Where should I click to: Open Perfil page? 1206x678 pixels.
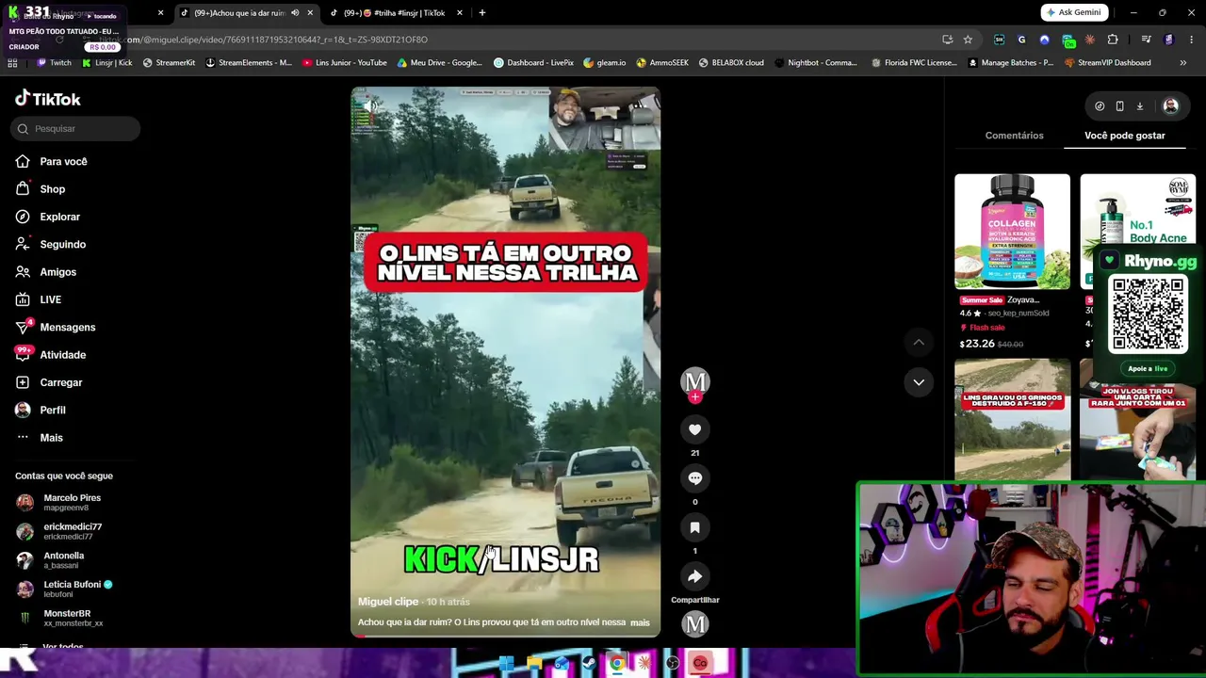pos(41,411)
